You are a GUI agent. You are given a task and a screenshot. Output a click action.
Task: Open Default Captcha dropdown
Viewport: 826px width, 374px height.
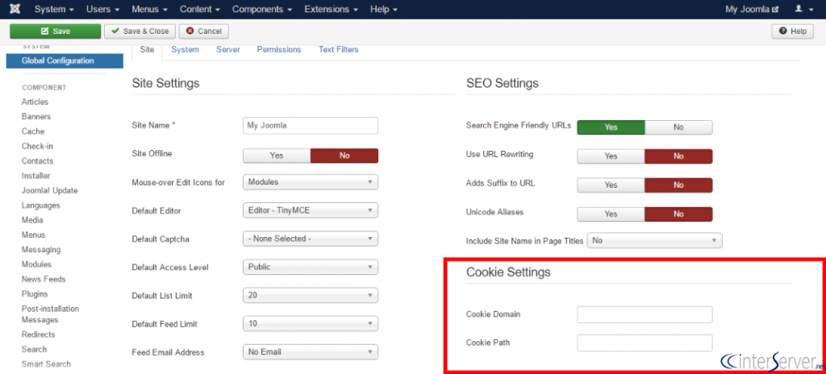point(311,239)
